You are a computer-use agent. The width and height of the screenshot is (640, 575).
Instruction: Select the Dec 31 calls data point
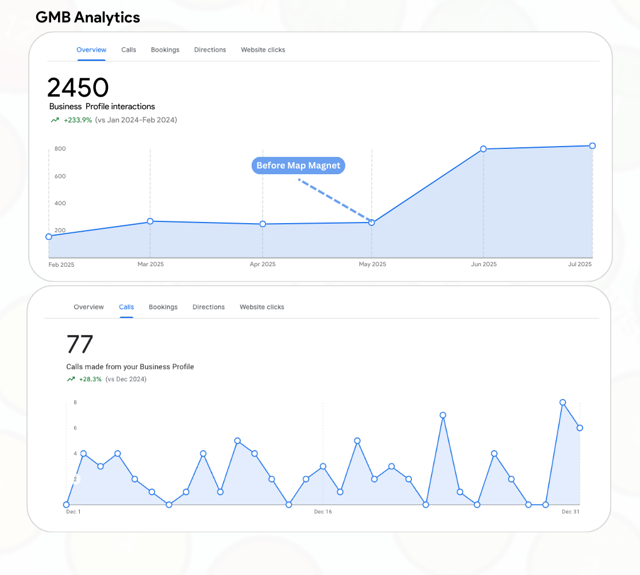(580, 428)
